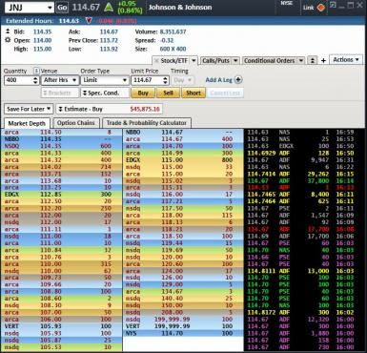Select the NYS ask row at 114.70
This screenshot has height=353, width=367.
(x=183, y=333)
